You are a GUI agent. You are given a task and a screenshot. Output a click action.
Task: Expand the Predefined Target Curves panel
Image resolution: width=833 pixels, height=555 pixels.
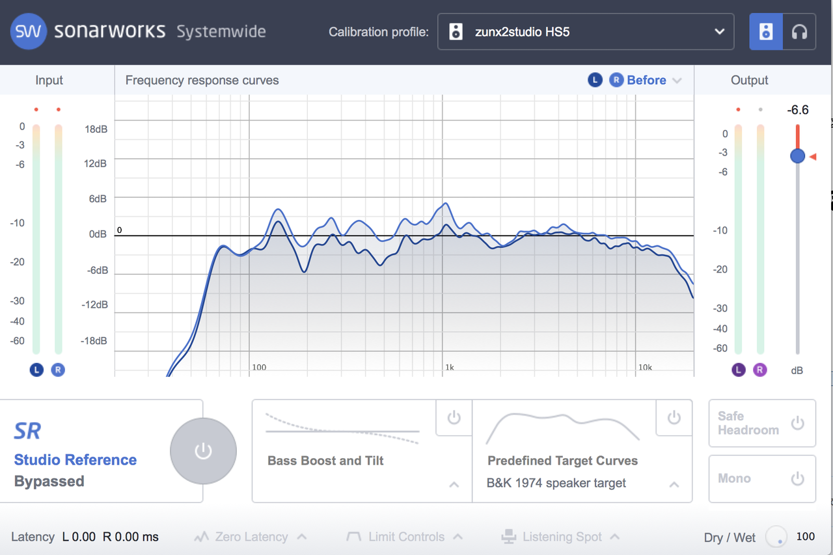(x=674, y=484)
